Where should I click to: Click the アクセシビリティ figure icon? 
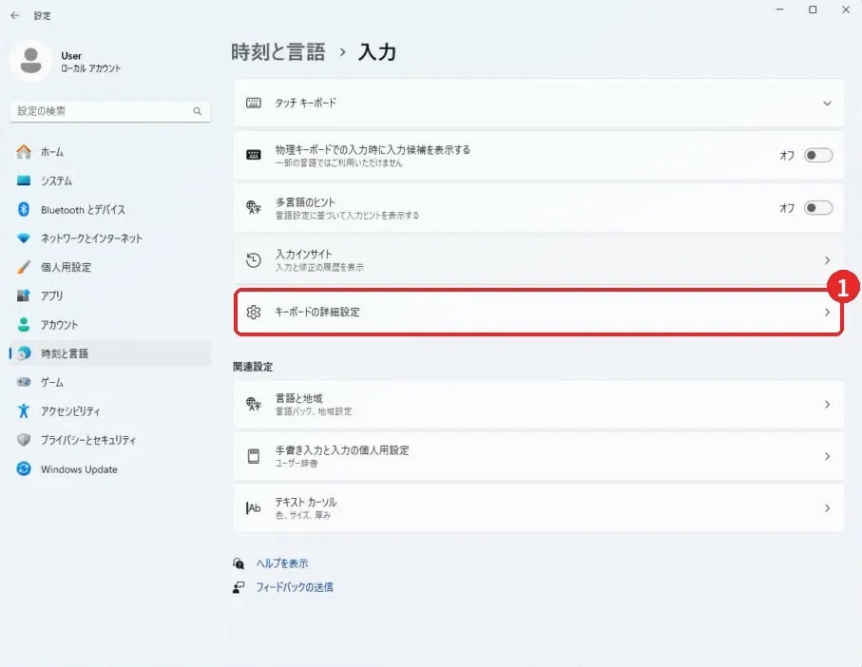click(x=24, y=411)
